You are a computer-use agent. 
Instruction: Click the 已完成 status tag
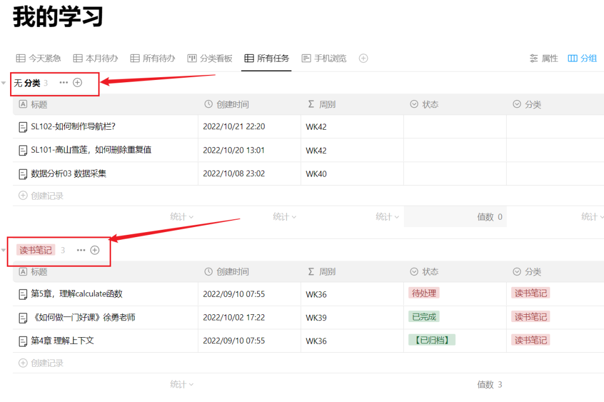coord(424,316)
